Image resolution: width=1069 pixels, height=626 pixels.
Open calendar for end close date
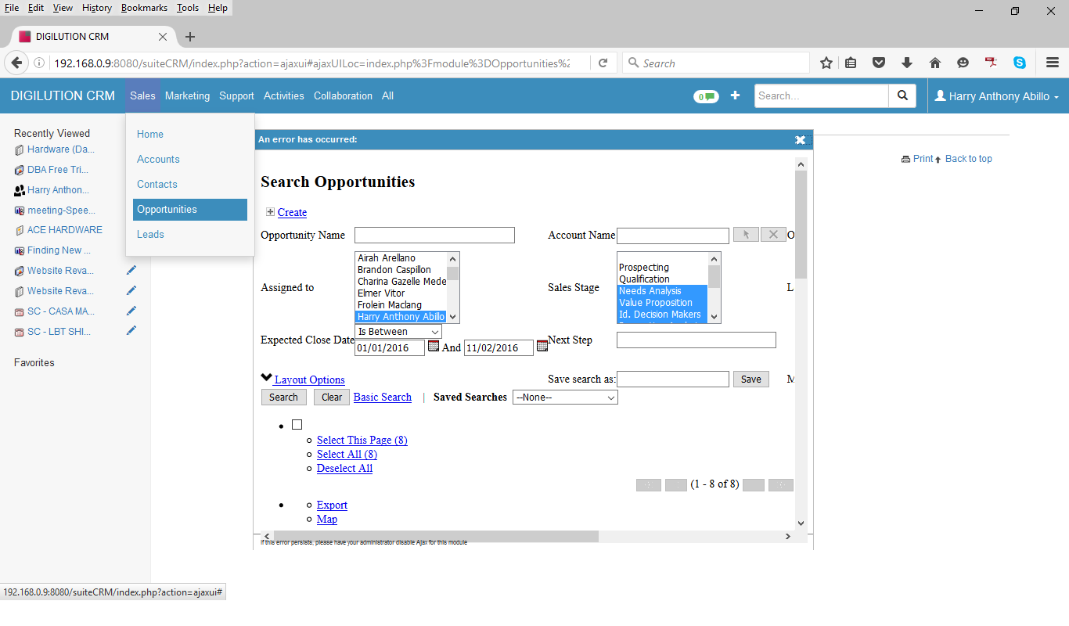(542, 346)
